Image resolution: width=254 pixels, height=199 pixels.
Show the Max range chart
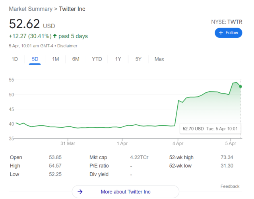coord(159,59)
